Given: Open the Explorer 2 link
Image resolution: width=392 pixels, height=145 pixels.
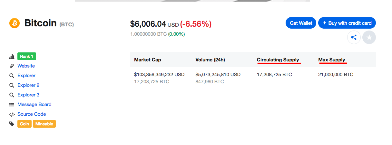Looking at the screenshot, I should click(28, 85).
